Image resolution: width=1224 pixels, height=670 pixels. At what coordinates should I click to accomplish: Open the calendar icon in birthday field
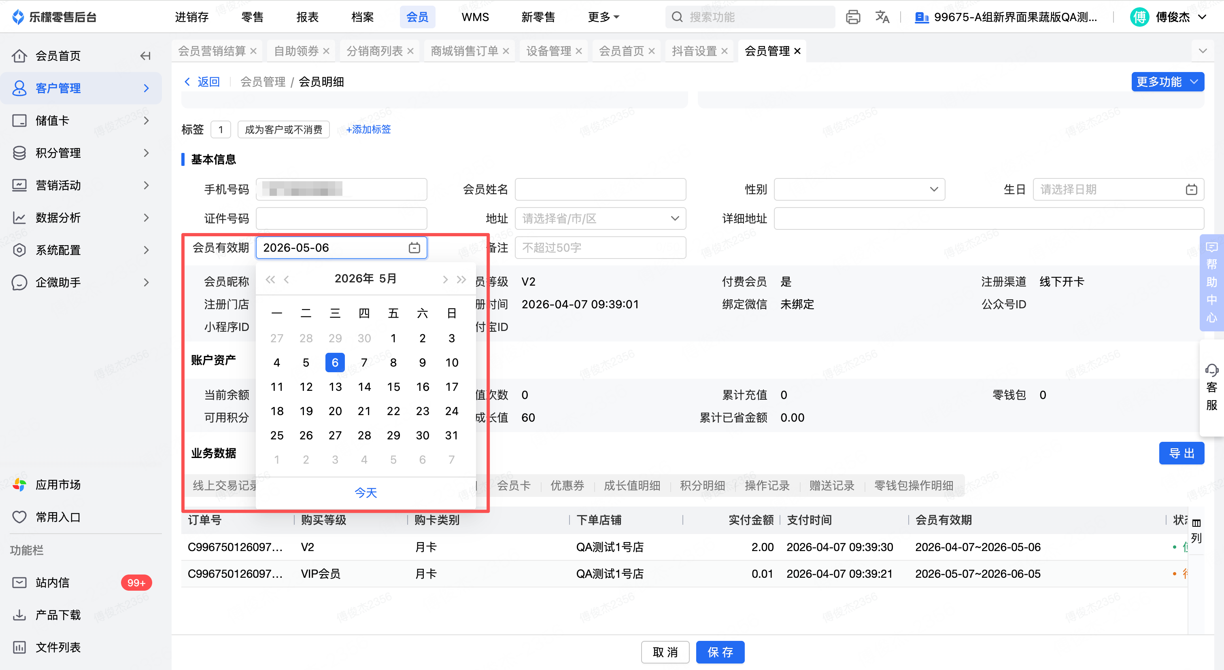pos(1191,189)
